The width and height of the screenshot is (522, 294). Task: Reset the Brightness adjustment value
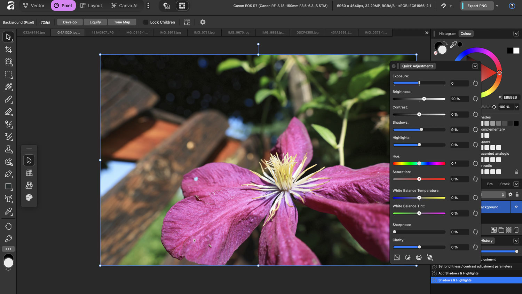point(475,99)
